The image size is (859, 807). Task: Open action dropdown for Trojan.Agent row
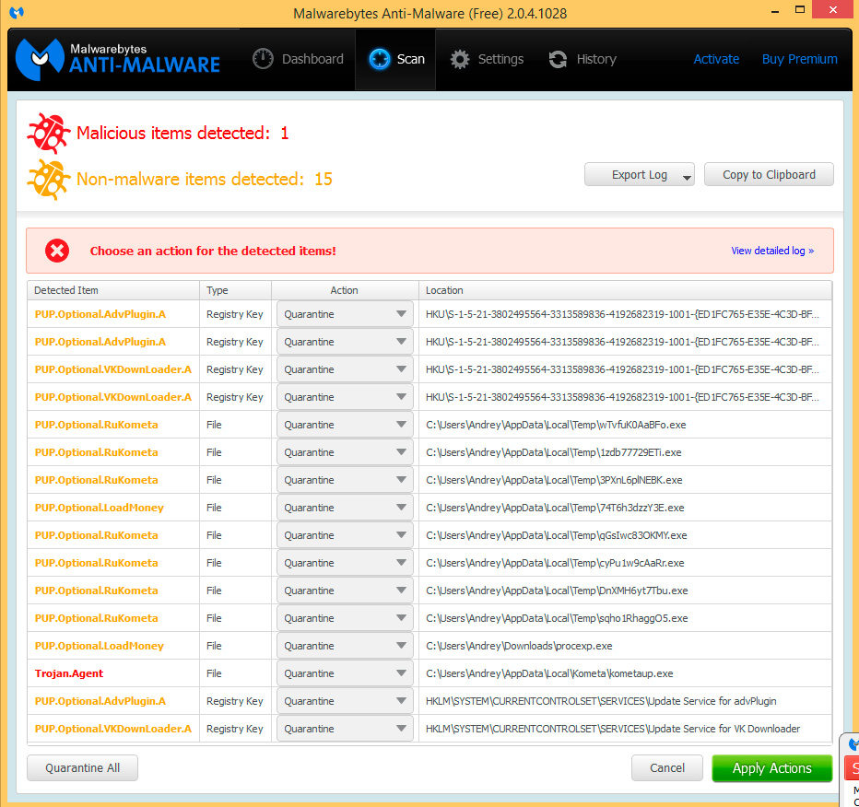pyautogui.click(x=345, y=673)
